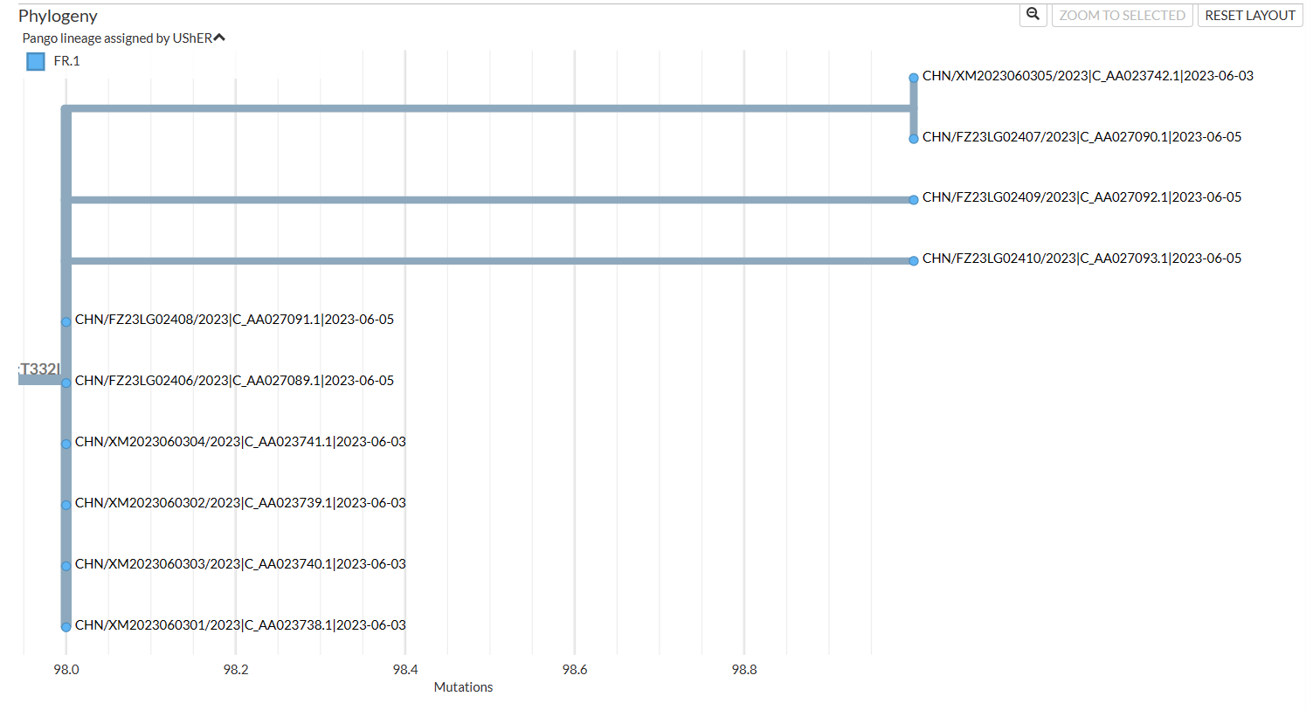The image size is (1306, 710).
Task: Select the node circle for CHN/FZ23LG02407/2023
Action: (x=913, y=138)
